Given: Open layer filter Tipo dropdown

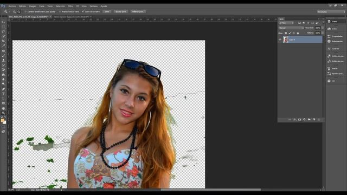Looking at the screenshot, I should 286,23.
